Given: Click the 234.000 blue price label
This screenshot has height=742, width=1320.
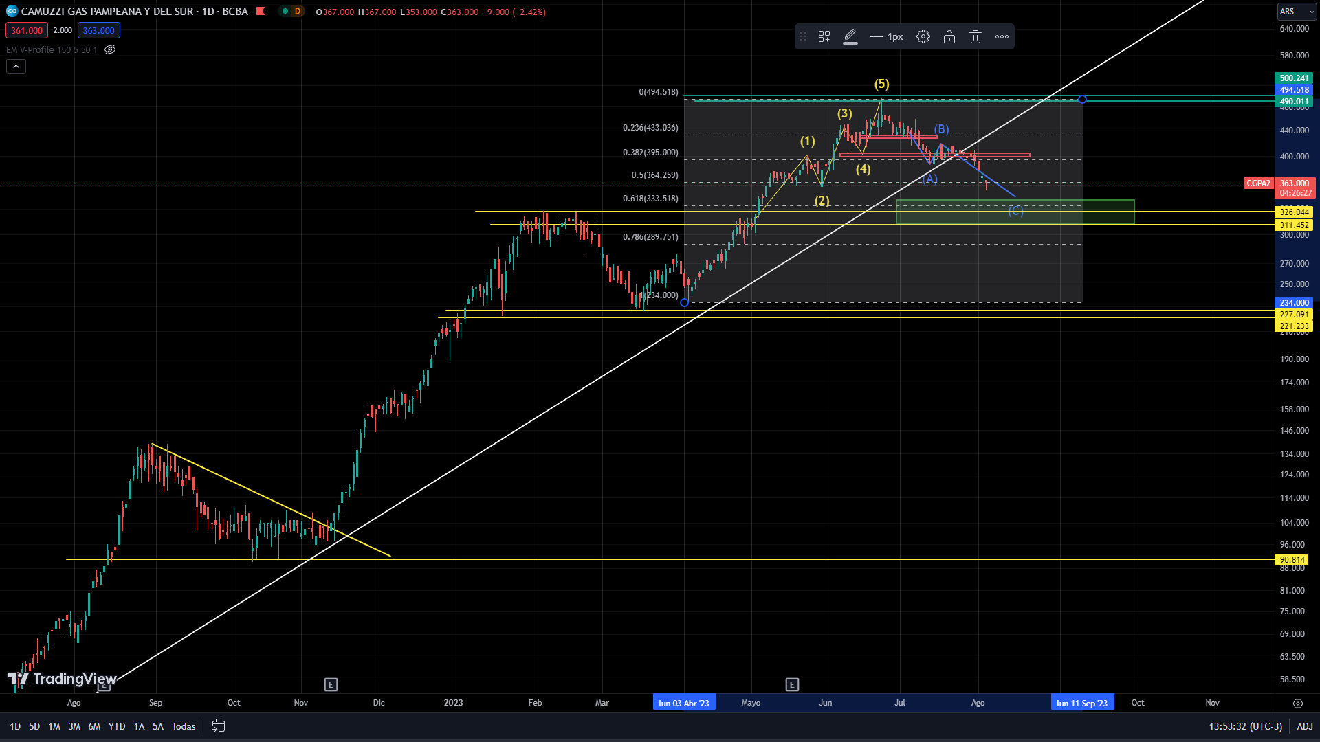Looking at the screenshot, I should click(1295, 303).
